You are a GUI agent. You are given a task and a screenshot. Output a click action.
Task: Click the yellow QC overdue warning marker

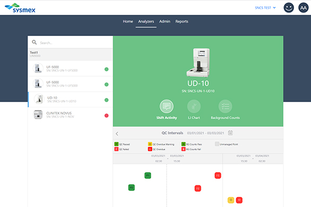coord(230,200)
